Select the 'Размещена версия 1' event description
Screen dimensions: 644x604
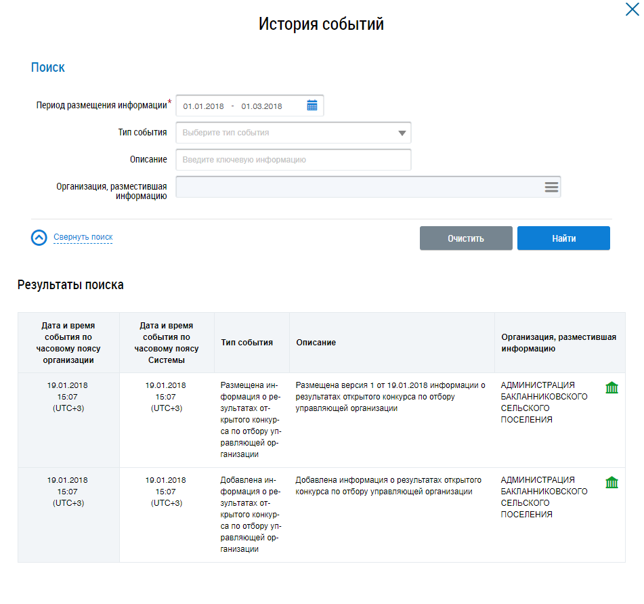pos(391,397)
